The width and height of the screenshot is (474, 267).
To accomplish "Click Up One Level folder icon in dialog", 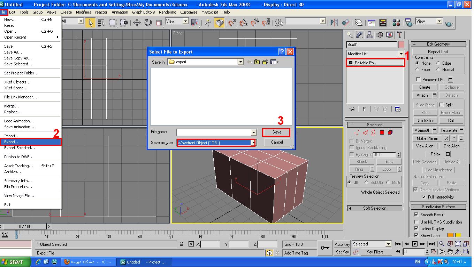I will 257,62.
